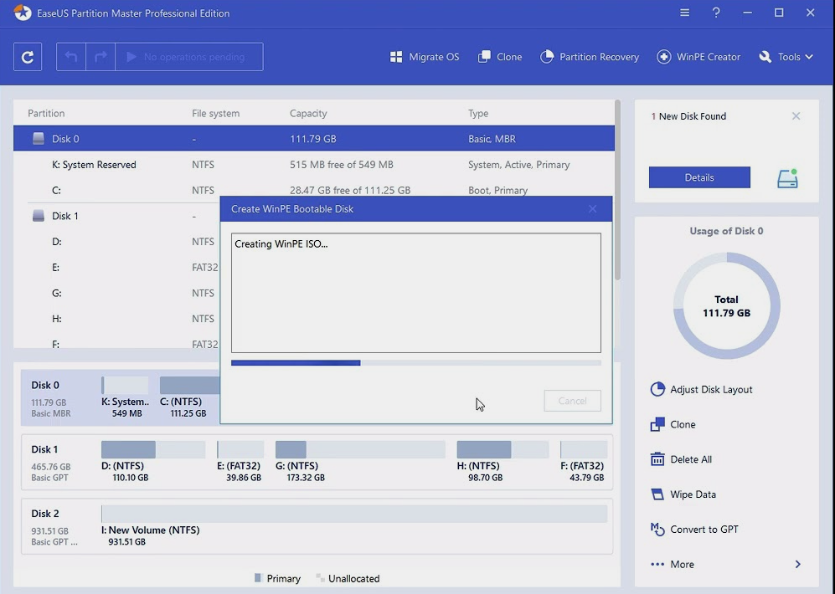Close the Create WinPE Bootable Disk dialog
Screen dimensions: 835x594
pos(593,209)
